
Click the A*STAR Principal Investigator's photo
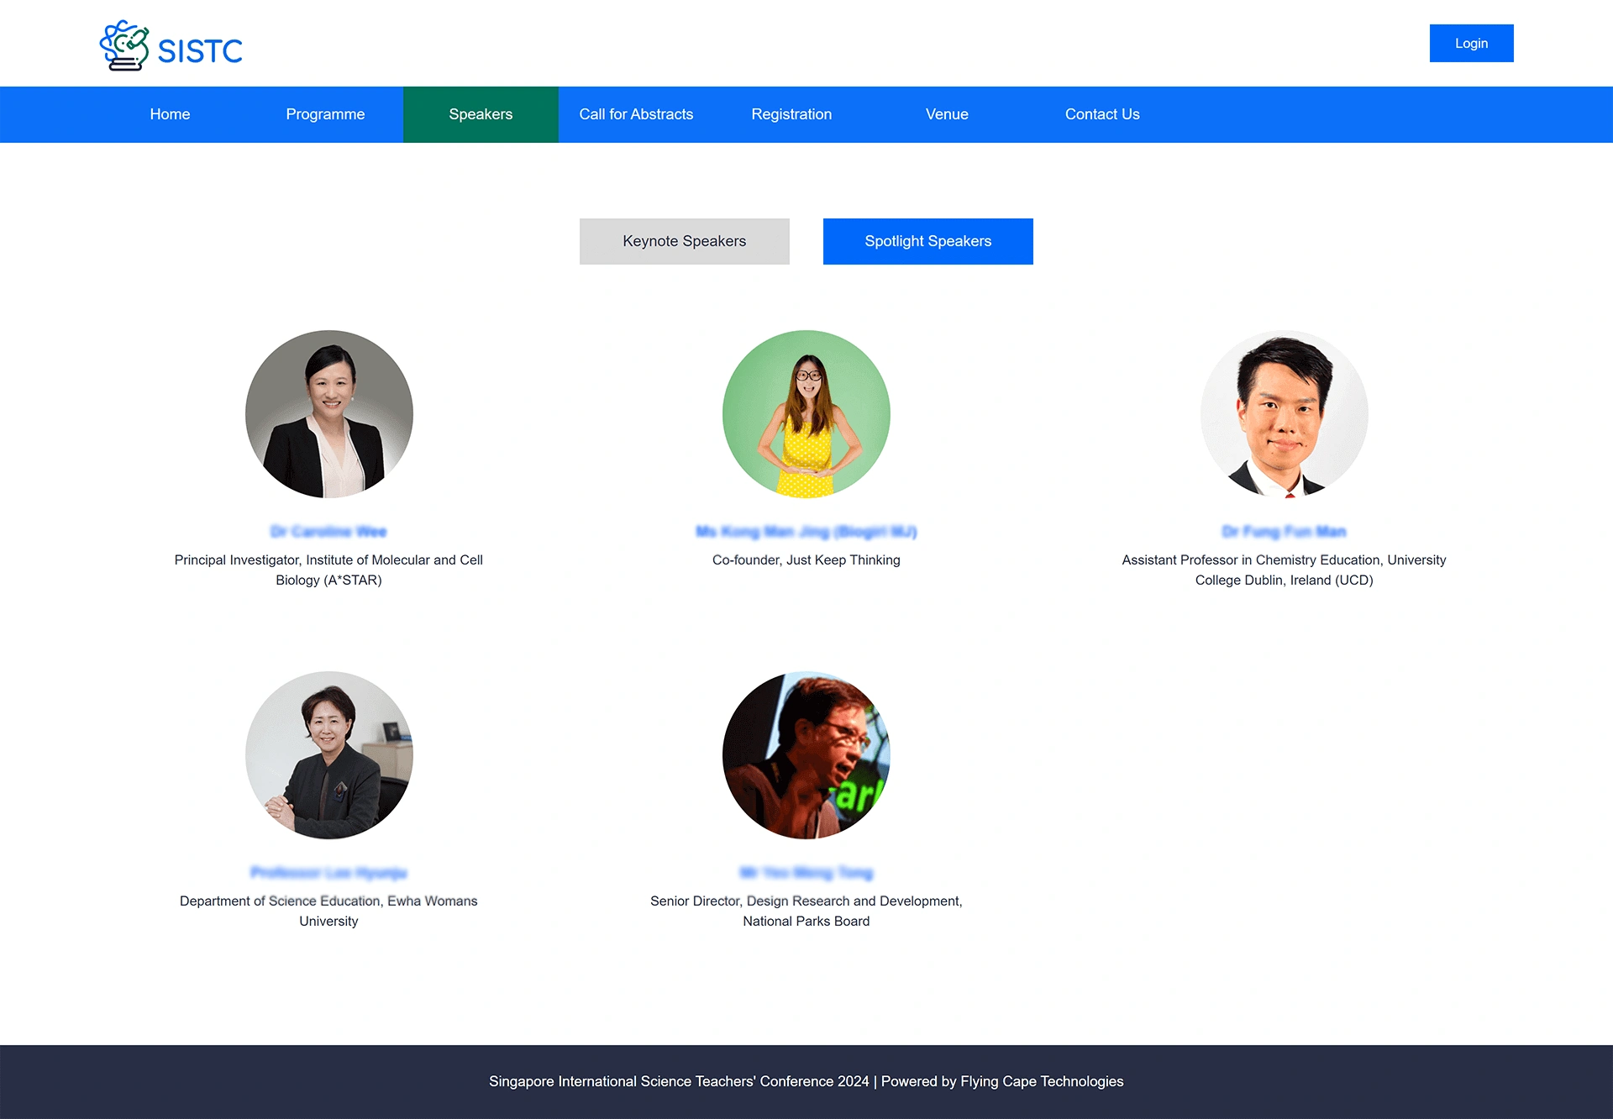[328, 413]
